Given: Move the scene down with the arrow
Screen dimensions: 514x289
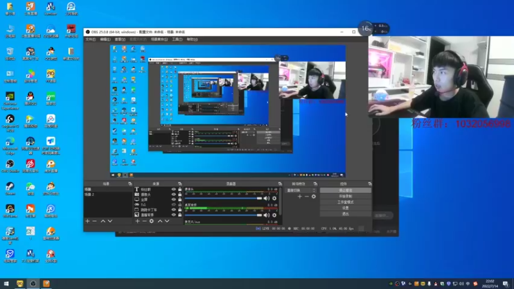Looking at the screenshot, I should point(110,221).
